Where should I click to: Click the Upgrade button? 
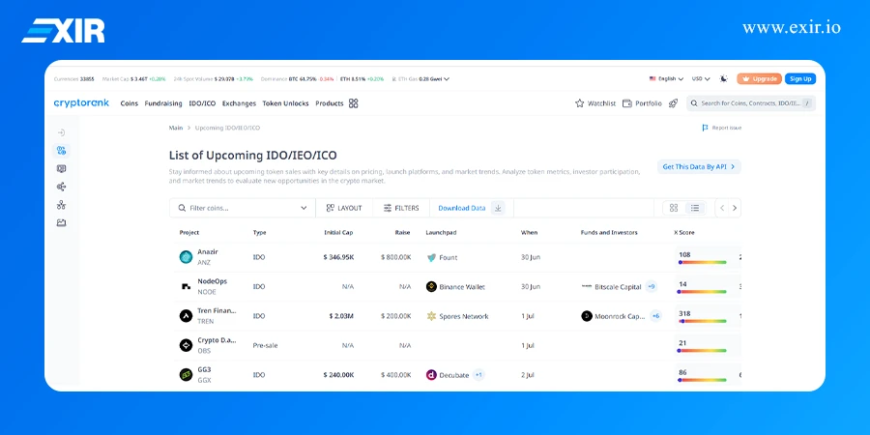(759, 78)
